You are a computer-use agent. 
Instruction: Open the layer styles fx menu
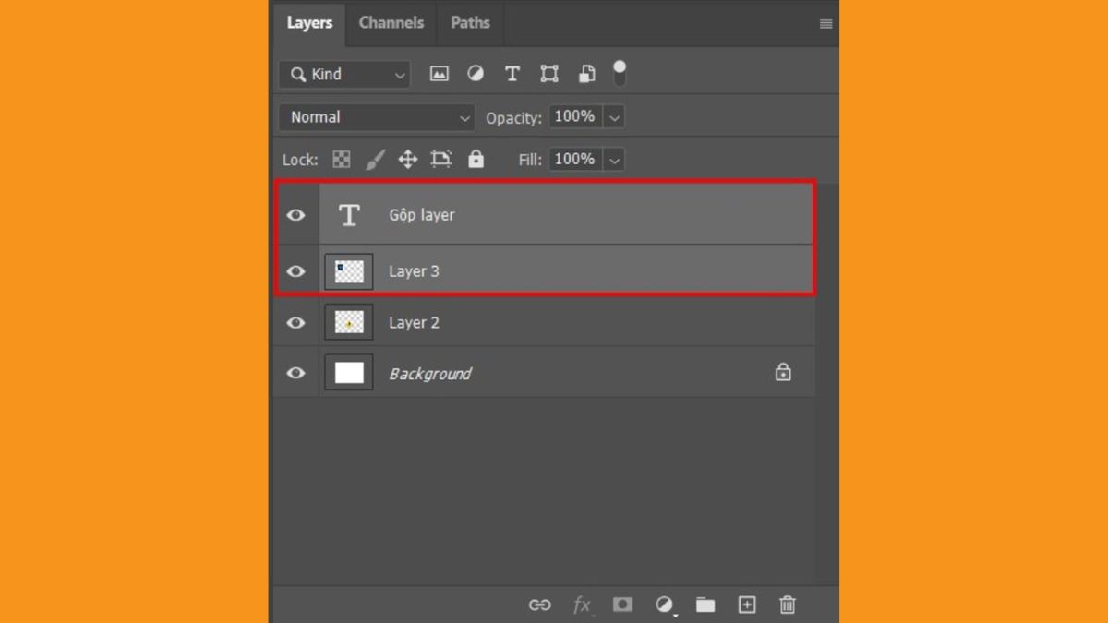(x=582, y=605)
